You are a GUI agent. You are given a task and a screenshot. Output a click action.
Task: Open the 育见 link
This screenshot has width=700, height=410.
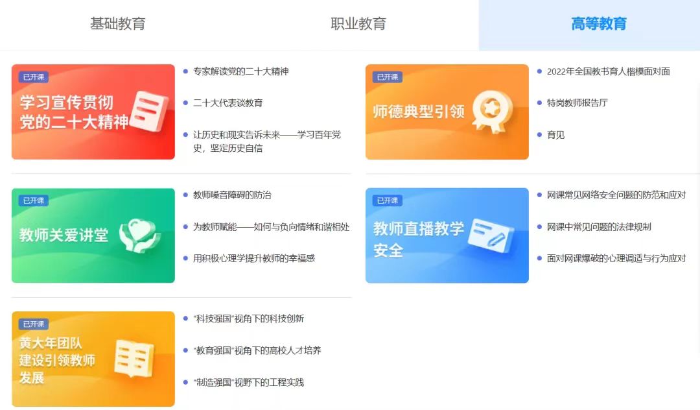coord(555,135)
